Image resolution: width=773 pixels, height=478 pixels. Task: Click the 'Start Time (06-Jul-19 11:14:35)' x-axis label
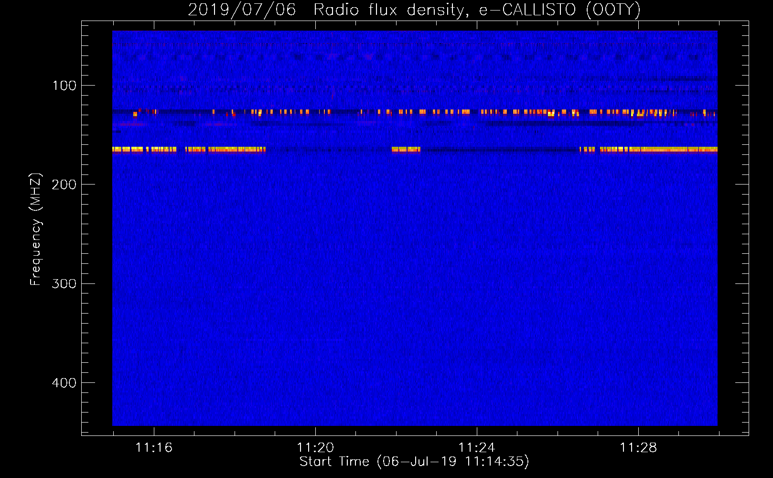[x=414, y=462]
